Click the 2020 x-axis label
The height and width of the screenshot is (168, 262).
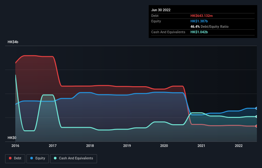coord(164,146)
